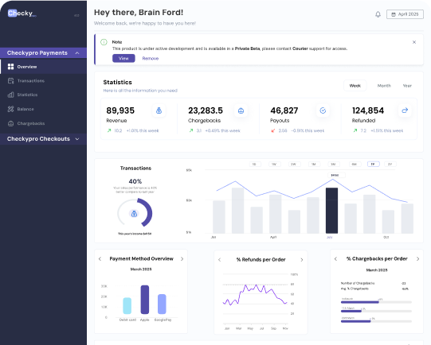This screenshot has height=345, width=431.
Task: Open the Balance sidebar item icon
Action: (x=10, y=109)
